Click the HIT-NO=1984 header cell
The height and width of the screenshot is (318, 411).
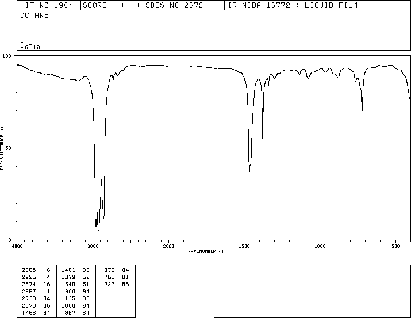click(49, 5)
